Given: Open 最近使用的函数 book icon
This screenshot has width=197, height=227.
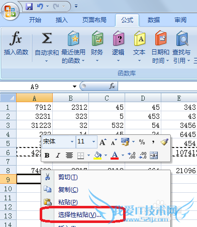Looking at the screenshot, I should (73, 38).
